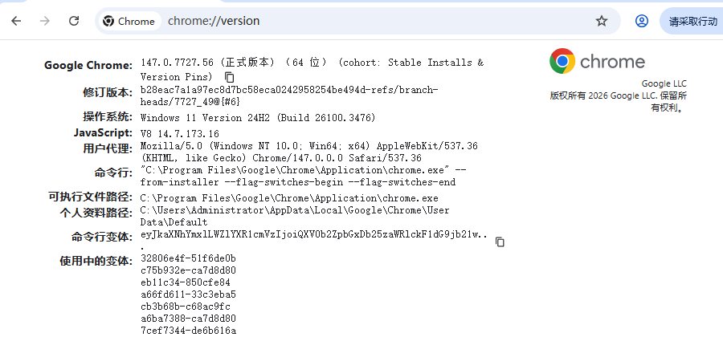Reload the chrome://version page
The image size is (723, 337).
74,21
